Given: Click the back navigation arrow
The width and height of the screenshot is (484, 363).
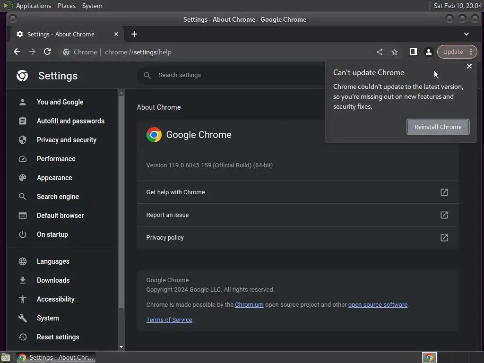Looking at the screenshot, I should [x=17, y=52].
